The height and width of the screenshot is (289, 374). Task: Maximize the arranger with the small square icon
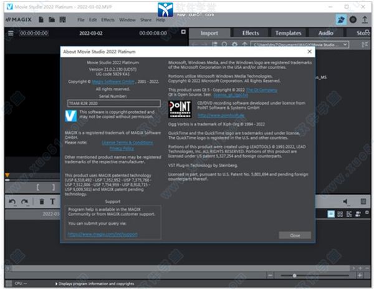[x=367, y=212]
